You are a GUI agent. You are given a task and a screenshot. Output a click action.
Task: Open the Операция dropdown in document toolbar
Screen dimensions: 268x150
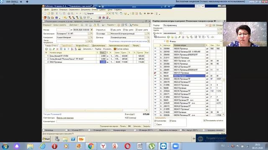tap(47, 25)
